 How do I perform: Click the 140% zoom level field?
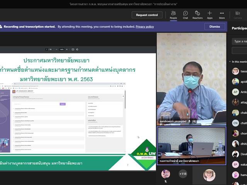62,49
